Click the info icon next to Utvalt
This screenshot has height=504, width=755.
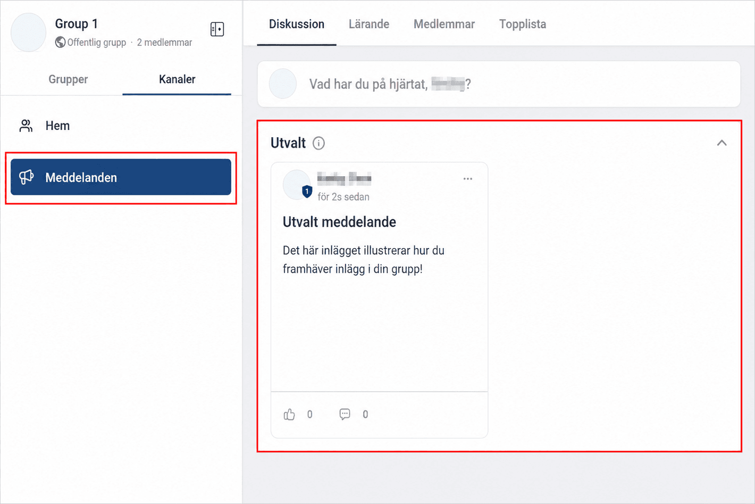pos(318,143)
